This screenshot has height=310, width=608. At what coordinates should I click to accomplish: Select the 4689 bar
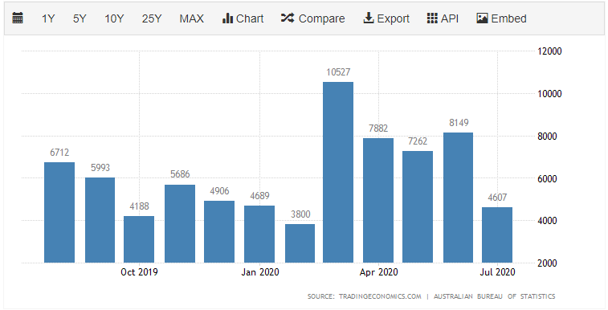click(x=259, y=234)
